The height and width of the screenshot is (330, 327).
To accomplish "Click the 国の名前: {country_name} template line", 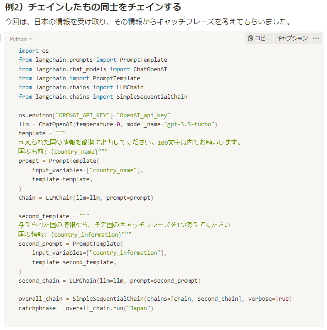I will (63, 151).
